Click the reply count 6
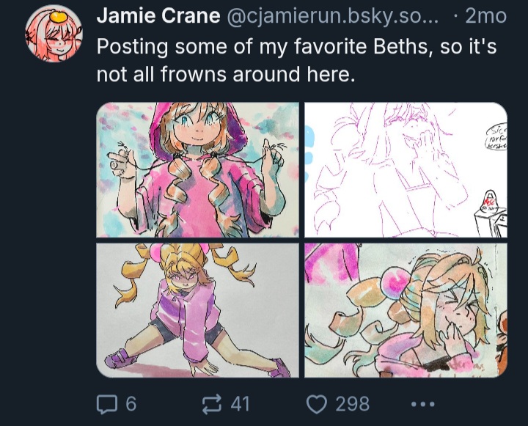The width and height of the screenshot is (528, 426). (x=131, y=404)
